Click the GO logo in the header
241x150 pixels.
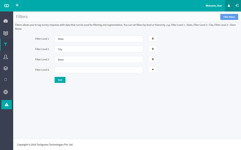pyautogui.click(x=7, y=6)
